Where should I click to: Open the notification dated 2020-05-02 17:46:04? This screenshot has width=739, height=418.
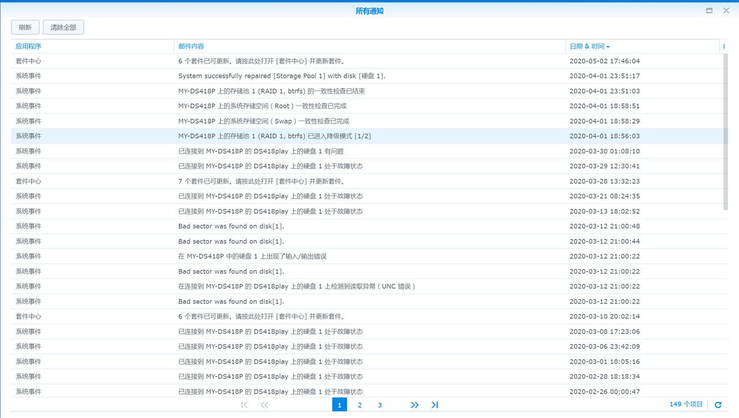click(367, 61)
